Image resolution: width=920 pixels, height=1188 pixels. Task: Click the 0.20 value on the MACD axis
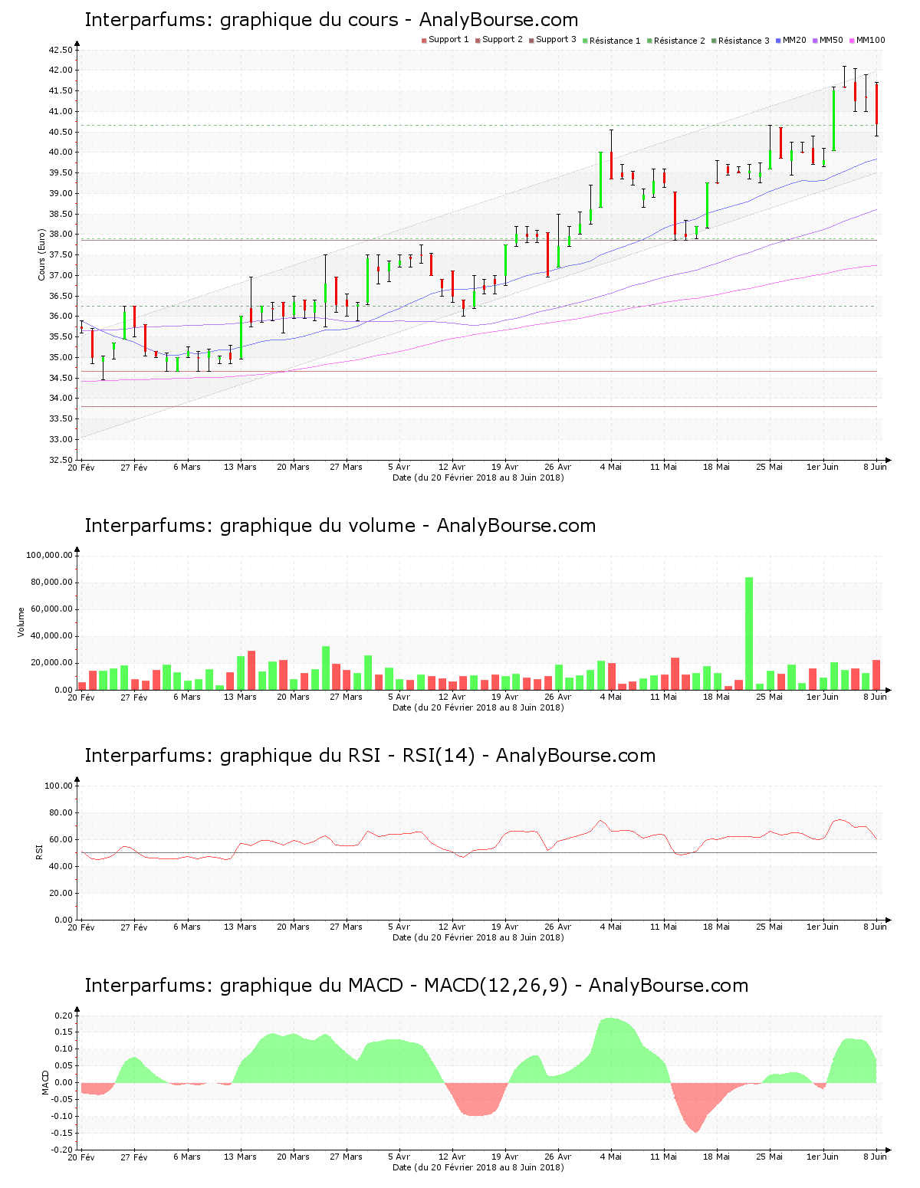click(64, 1016)
